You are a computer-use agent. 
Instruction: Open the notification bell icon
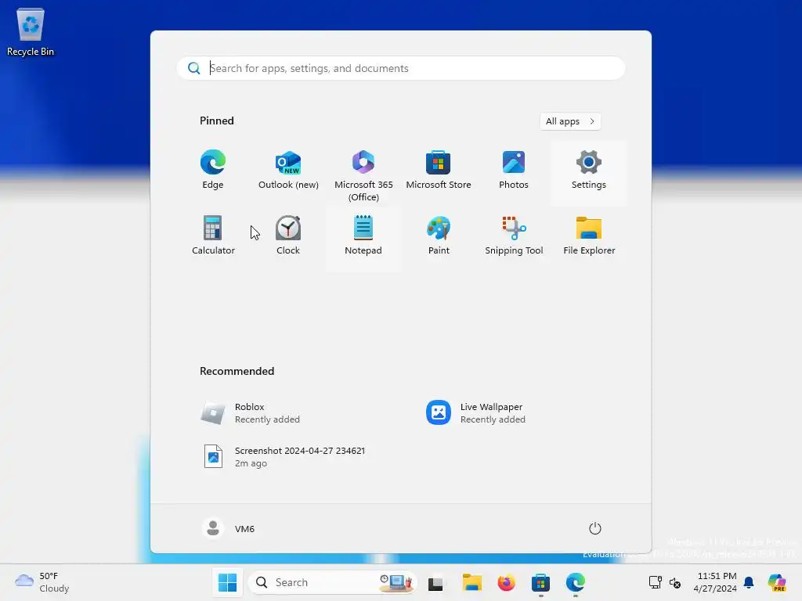(x=749, y=582)
